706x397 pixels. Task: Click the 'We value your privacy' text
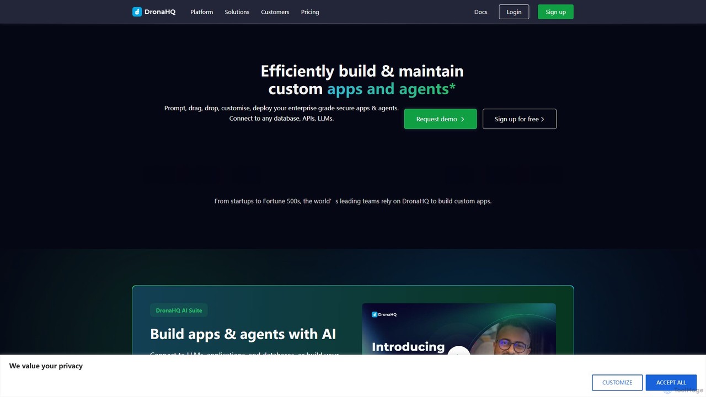coord(46,366)
